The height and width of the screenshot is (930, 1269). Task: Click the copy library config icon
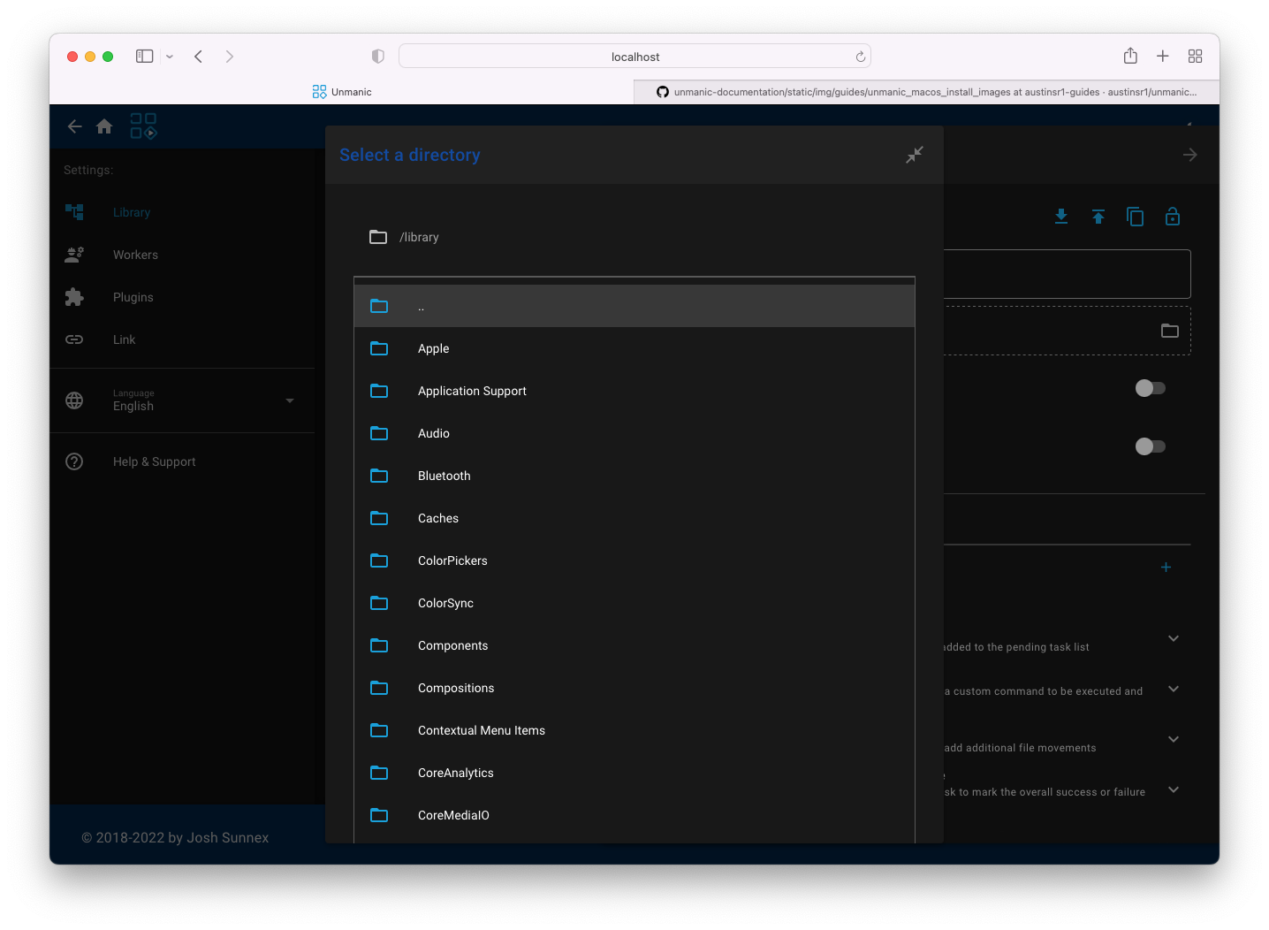coord(1136,217)
